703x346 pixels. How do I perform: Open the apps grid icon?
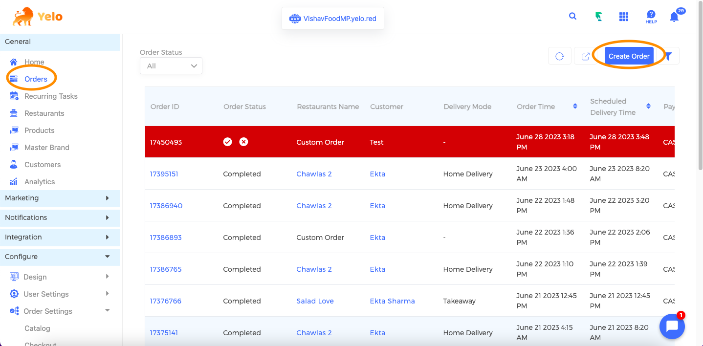coord(623,17)
